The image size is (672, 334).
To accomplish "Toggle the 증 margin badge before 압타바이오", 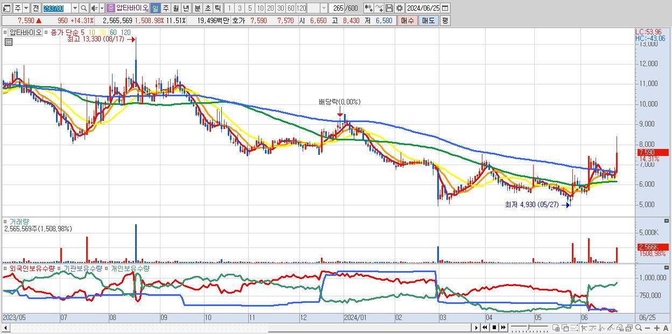I will 110,8.
